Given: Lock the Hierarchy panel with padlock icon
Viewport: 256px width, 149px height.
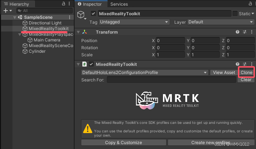Looking at the screenshot, I should point(64,4).
